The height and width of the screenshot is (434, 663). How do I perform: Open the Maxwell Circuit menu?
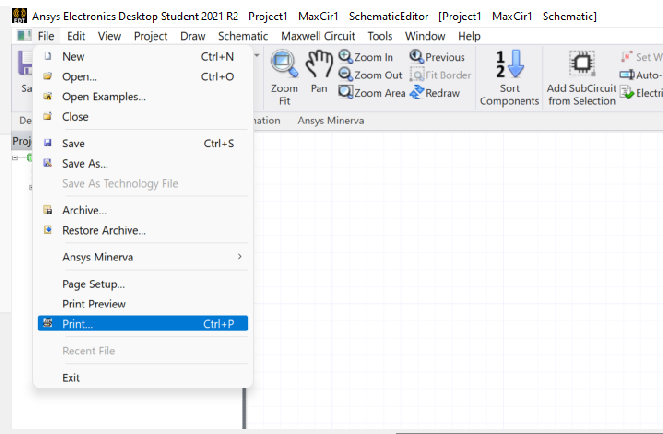tap(318, 36)
